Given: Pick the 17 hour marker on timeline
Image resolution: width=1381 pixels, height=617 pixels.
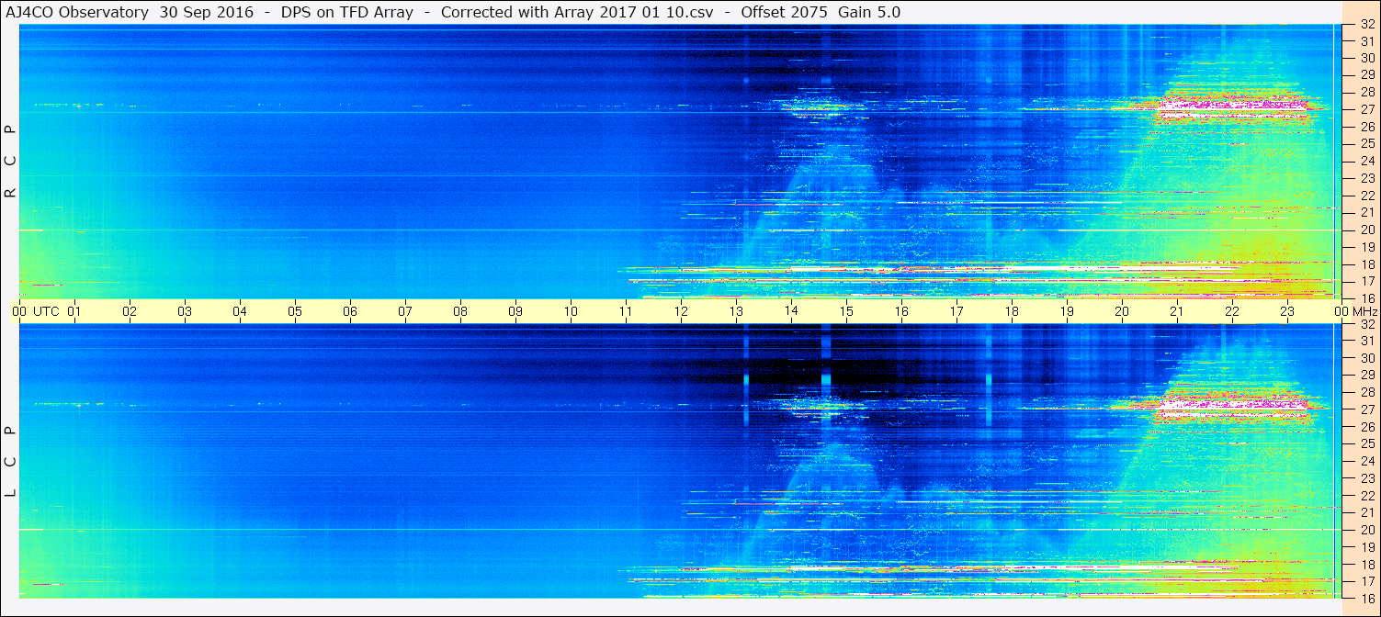Looking at the screenshot, I should point(957,311).
